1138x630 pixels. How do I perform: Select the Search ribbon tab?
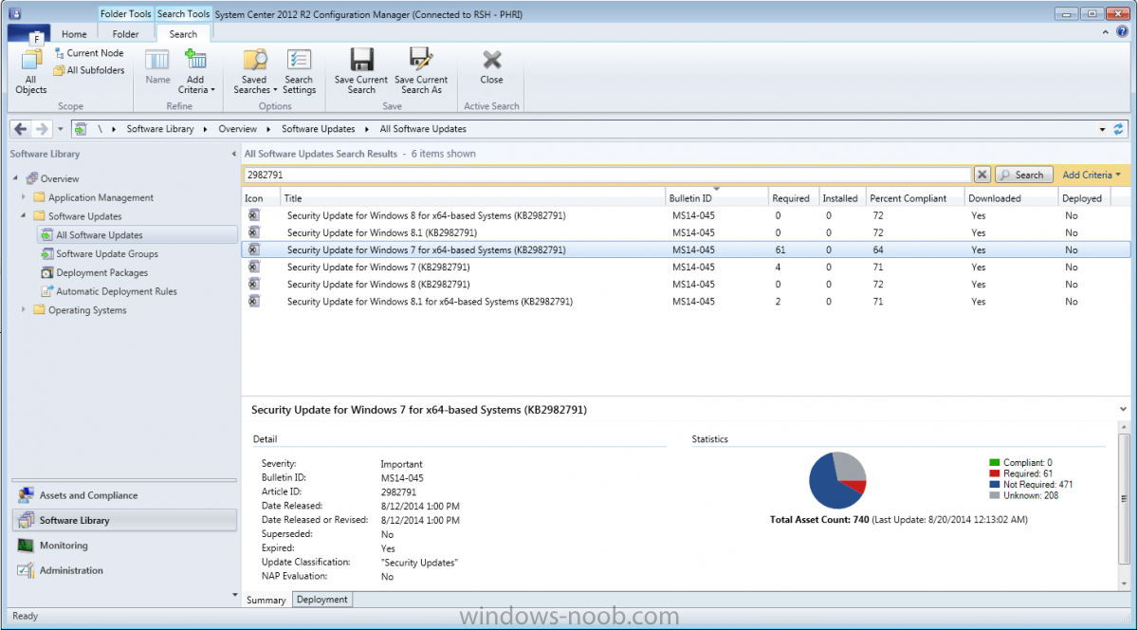(x=183, y=34)
